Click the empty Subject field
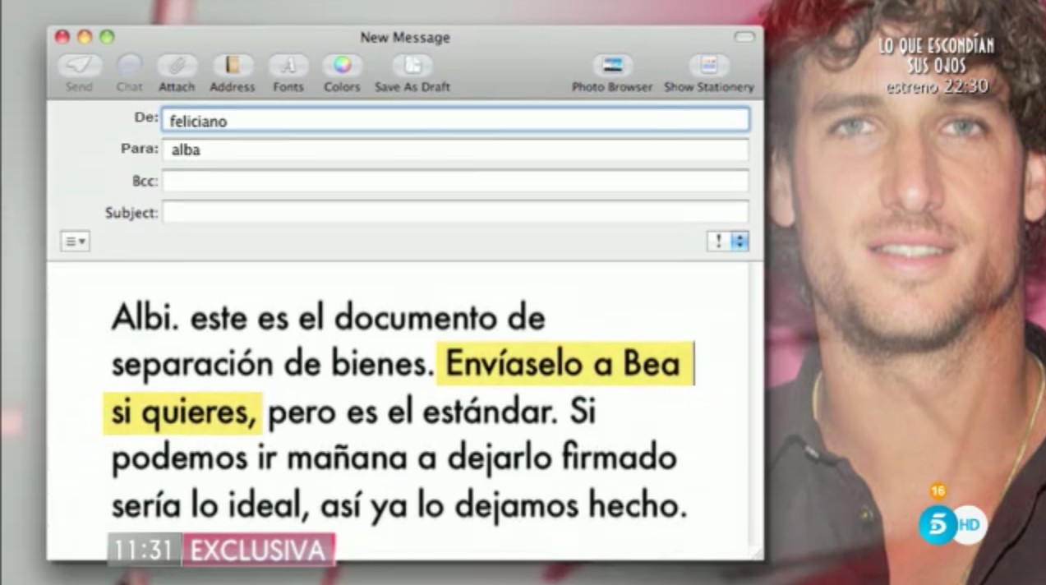The height and width of the screenshot is (585, 1046). 454,212
